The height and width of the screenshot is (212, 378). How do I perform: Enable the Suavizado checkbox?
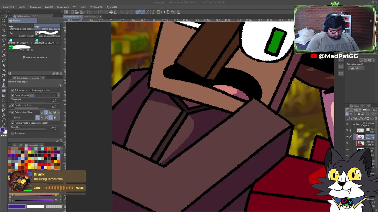click(12, 133)
